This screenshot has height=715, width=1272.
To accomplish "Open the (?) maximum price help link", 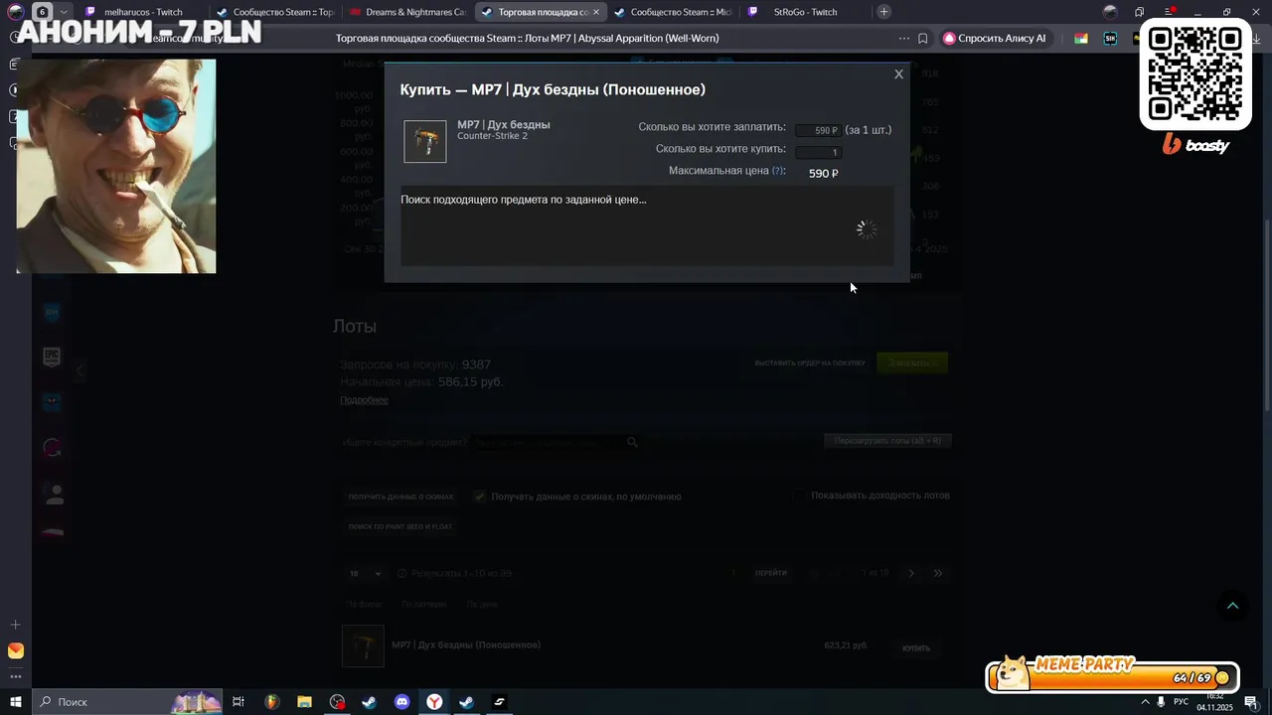I will (778, 171).
